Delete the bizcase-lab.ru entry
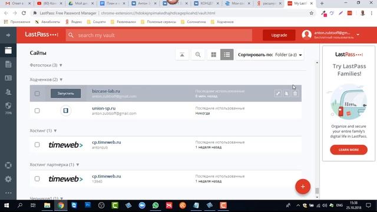Screen dimensions: 377x212 click(295, 94)
